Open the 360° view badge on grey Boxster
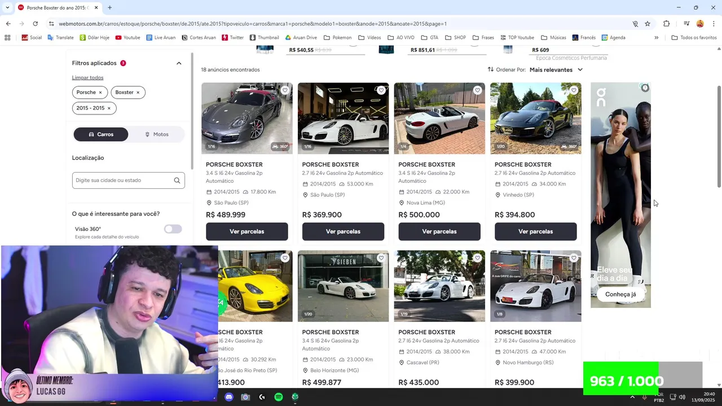Image resolution: width=722 pixels, height=406 pixels. tap(280, 147)
